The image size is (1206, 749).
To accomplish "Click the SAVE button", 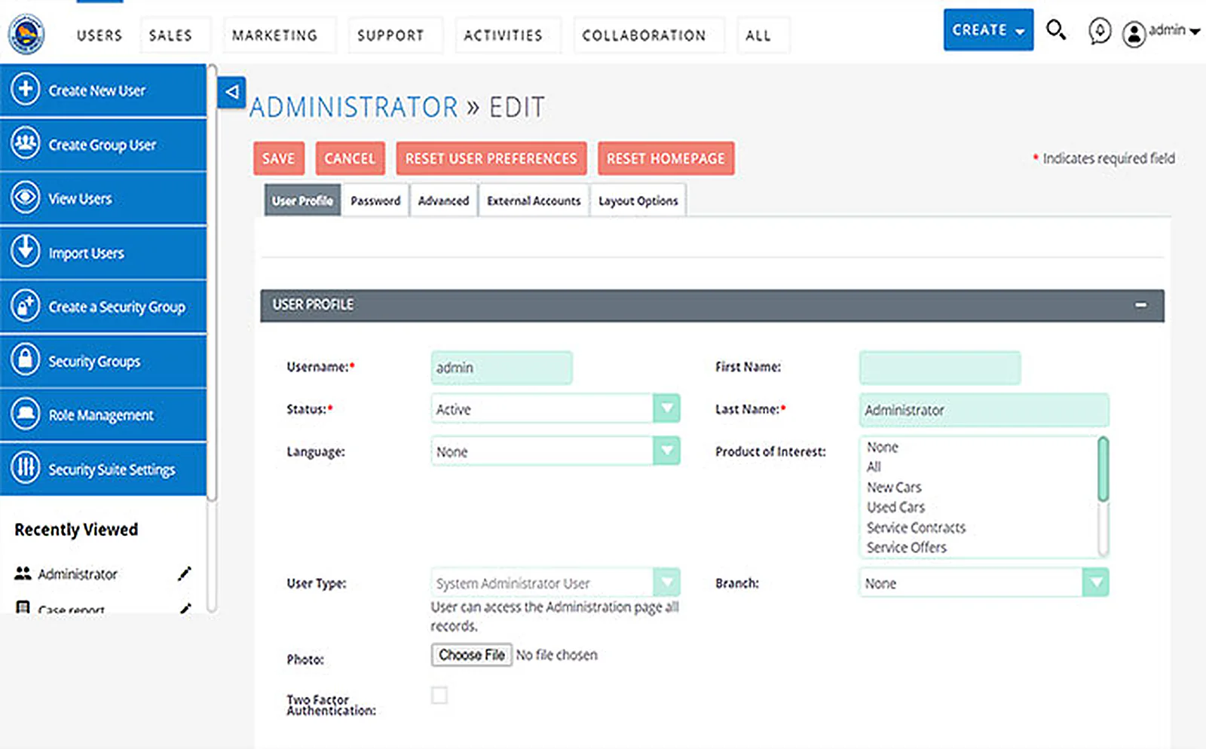I will pyautogui.click(x=279, y=158).
